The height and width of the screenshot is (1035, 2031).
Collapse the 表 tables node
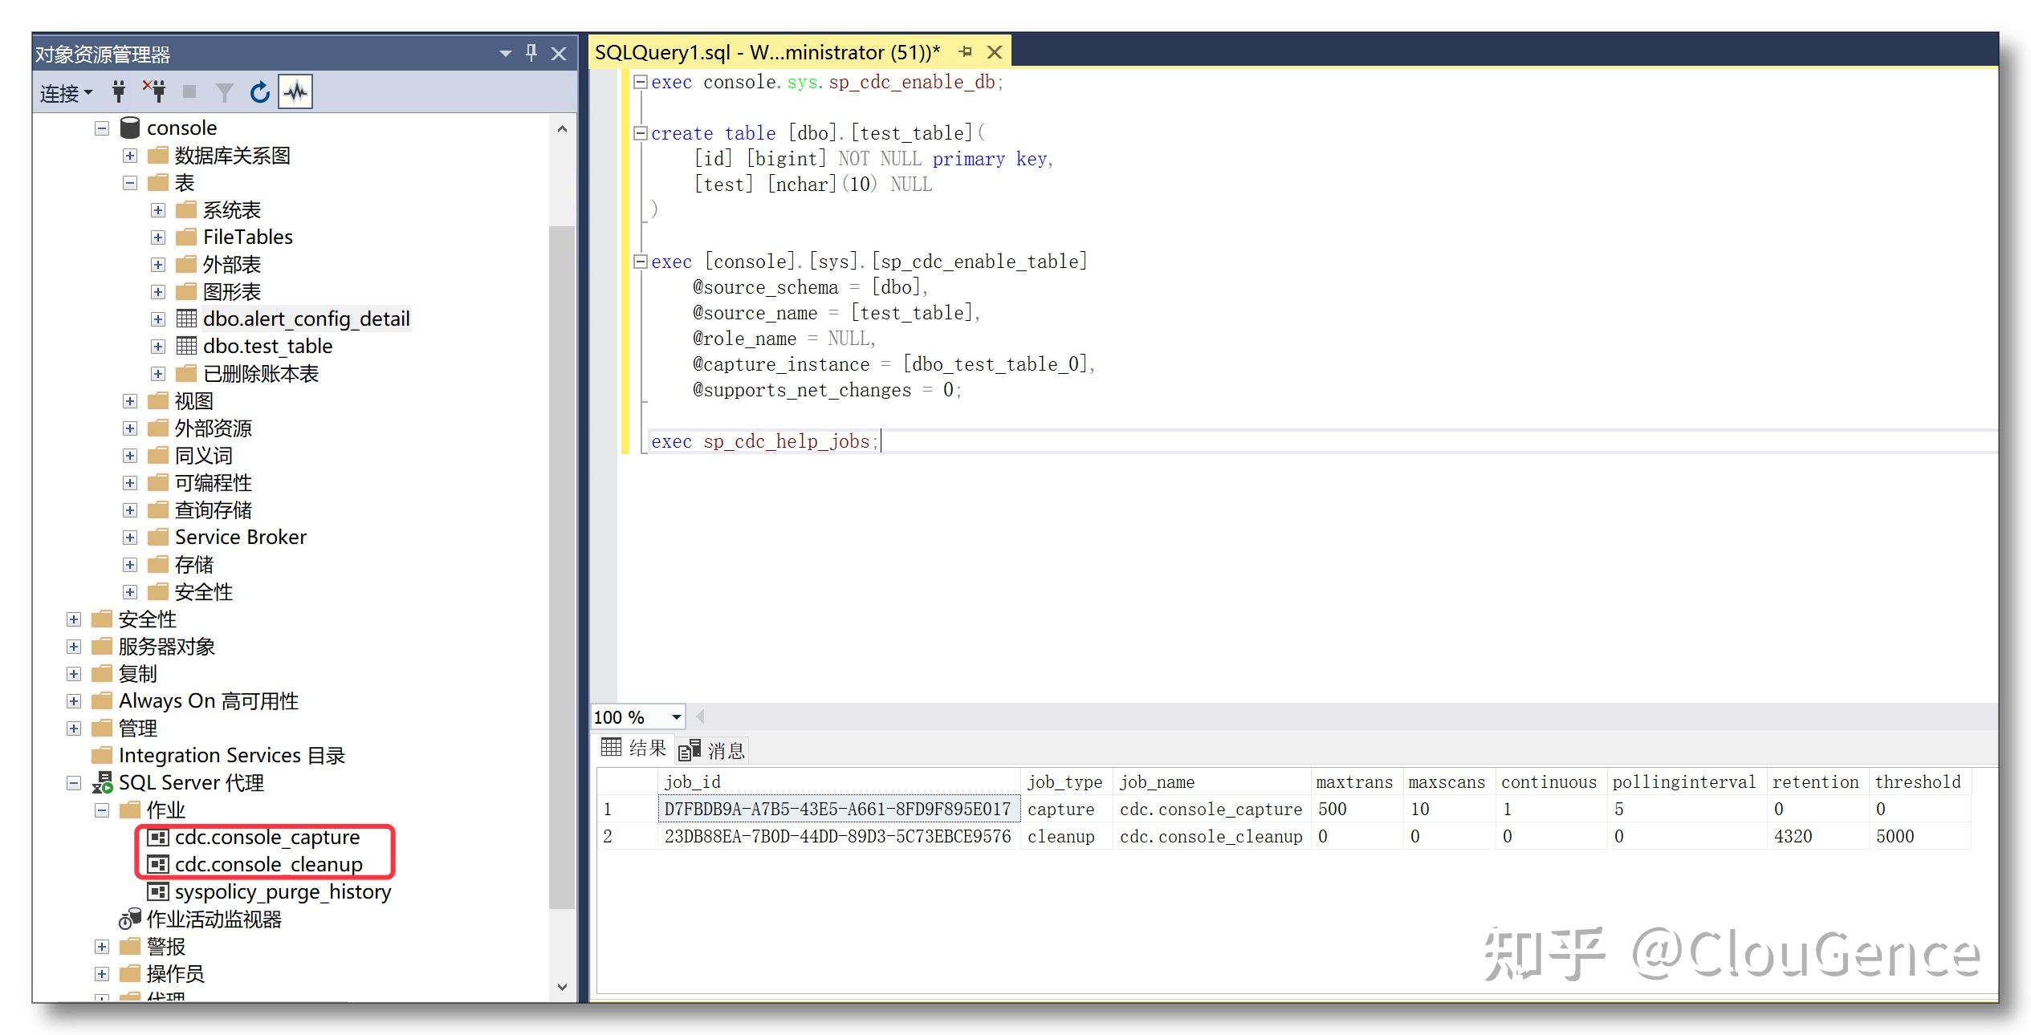click(130, 182)
